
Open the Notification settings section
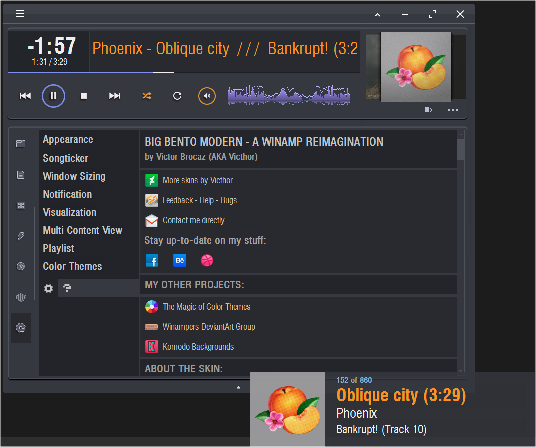tap(67, 194)
